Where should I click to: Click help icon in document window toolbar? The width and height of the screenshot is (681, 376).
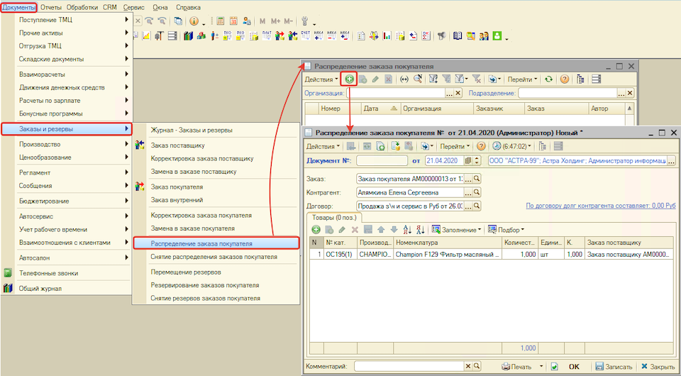(x=481, y=146)
